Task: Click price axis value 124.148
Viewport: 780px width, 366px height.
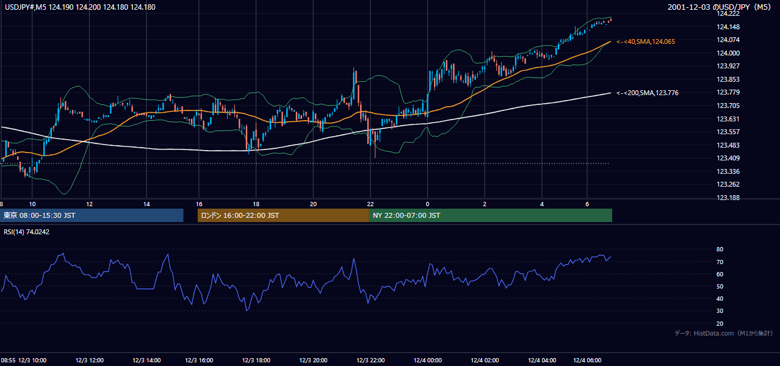Action: 728,27
